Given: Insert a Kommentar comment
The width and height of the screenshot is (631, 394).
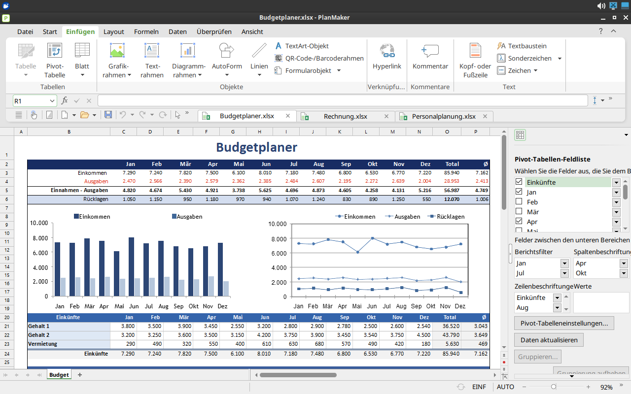Looking at the screenshot, I should (x=430, y=57).
